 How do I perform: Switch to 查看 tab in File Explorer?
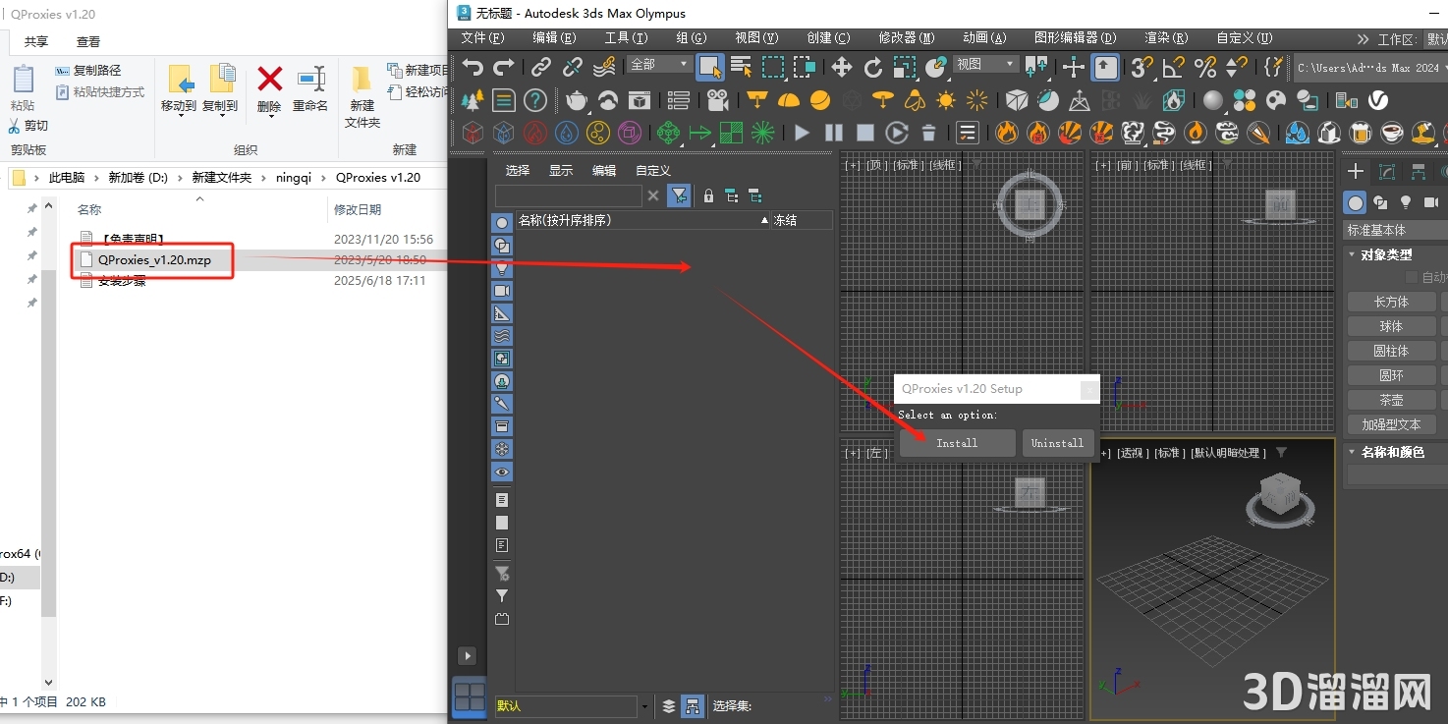point(88,41)
